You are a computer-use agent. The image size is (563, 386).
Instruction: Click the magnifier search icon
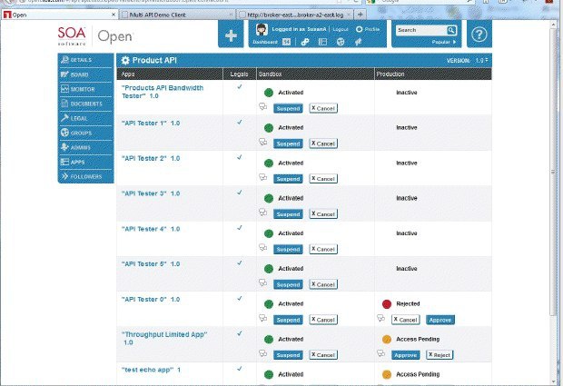coord(451,30)
